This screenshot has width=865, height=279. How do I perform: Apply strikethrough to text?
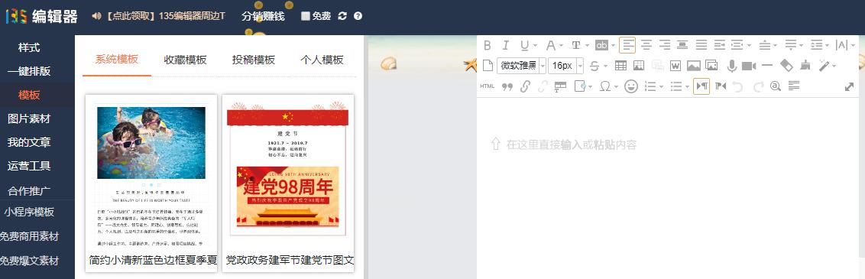594,66
